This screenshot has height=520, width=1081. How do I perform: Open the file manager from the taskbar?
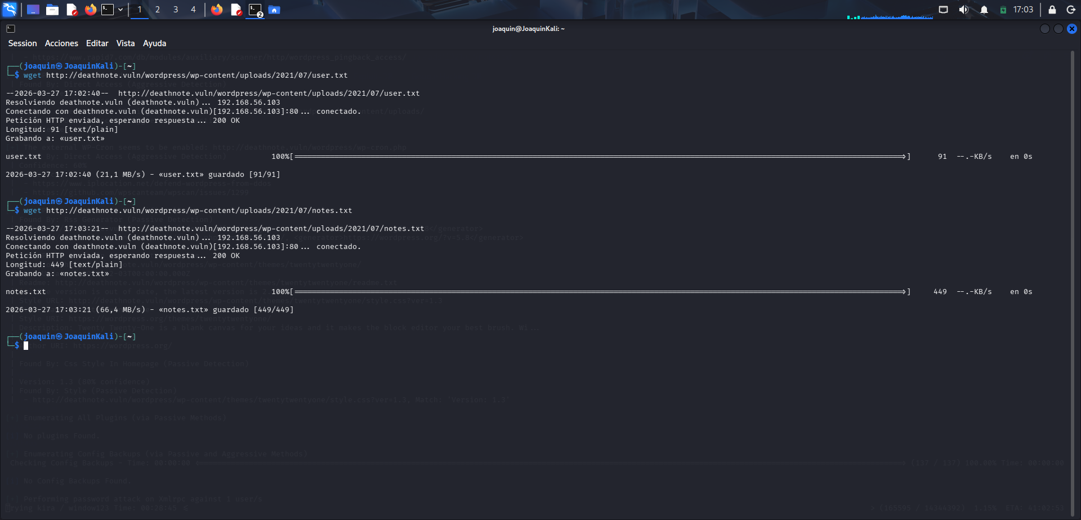coord(52,10)
